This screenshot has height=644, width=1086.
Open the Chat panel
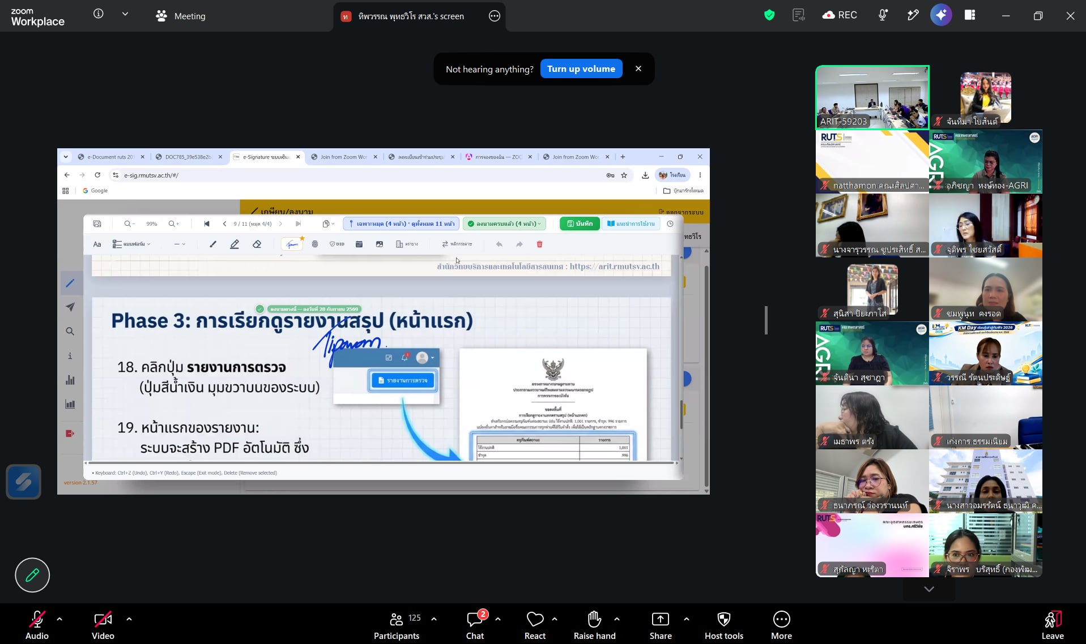(475, 625)
